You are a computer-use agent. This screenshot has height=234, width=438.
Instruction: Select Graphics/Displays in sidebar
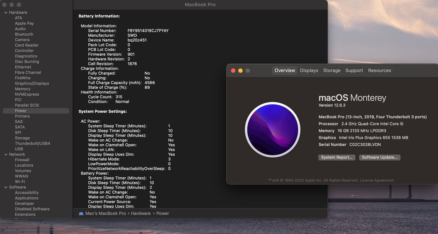click(32, 83)
